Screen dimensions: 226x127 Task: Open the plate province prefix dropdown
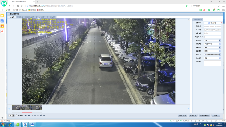point(209,23)
